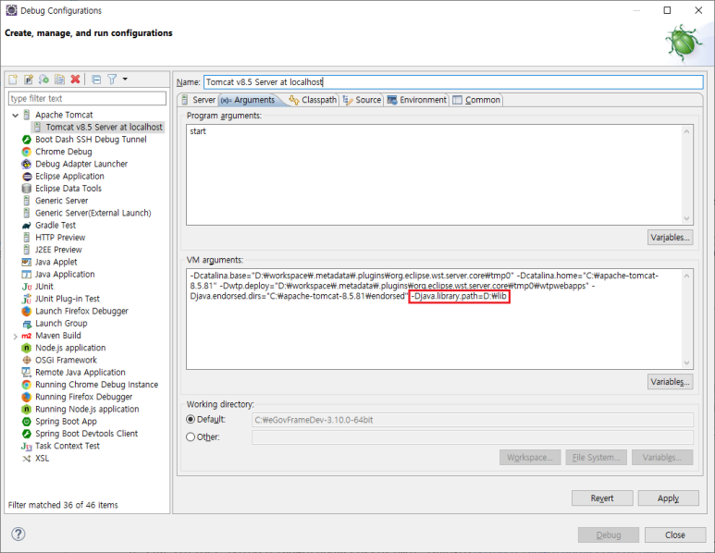Select the Java Application icon

pos(27,275)
